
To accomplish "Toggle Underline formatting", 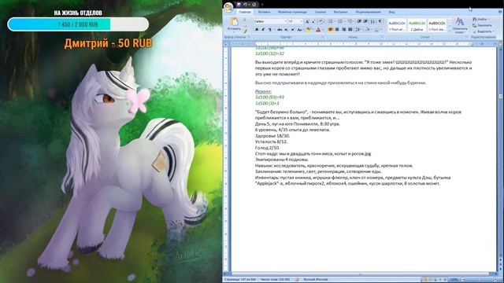I will point(270,30).
